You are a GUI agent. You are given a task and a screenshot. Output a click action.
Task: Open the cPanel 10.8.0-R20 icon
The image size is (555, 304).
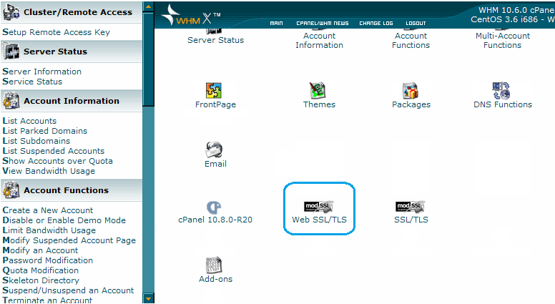[x=213, y=207]
